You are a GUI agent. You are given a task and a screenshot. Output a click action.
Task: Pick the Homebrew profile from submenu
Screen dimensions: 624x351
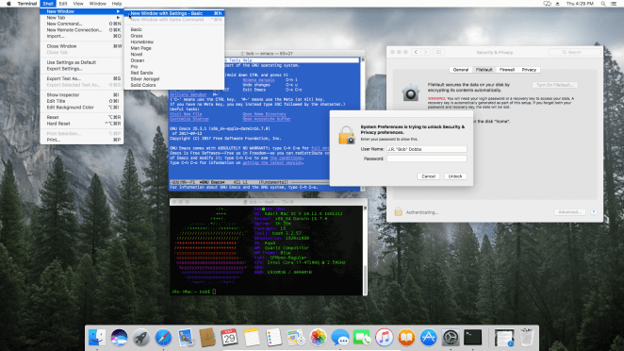tap(174, 42)
